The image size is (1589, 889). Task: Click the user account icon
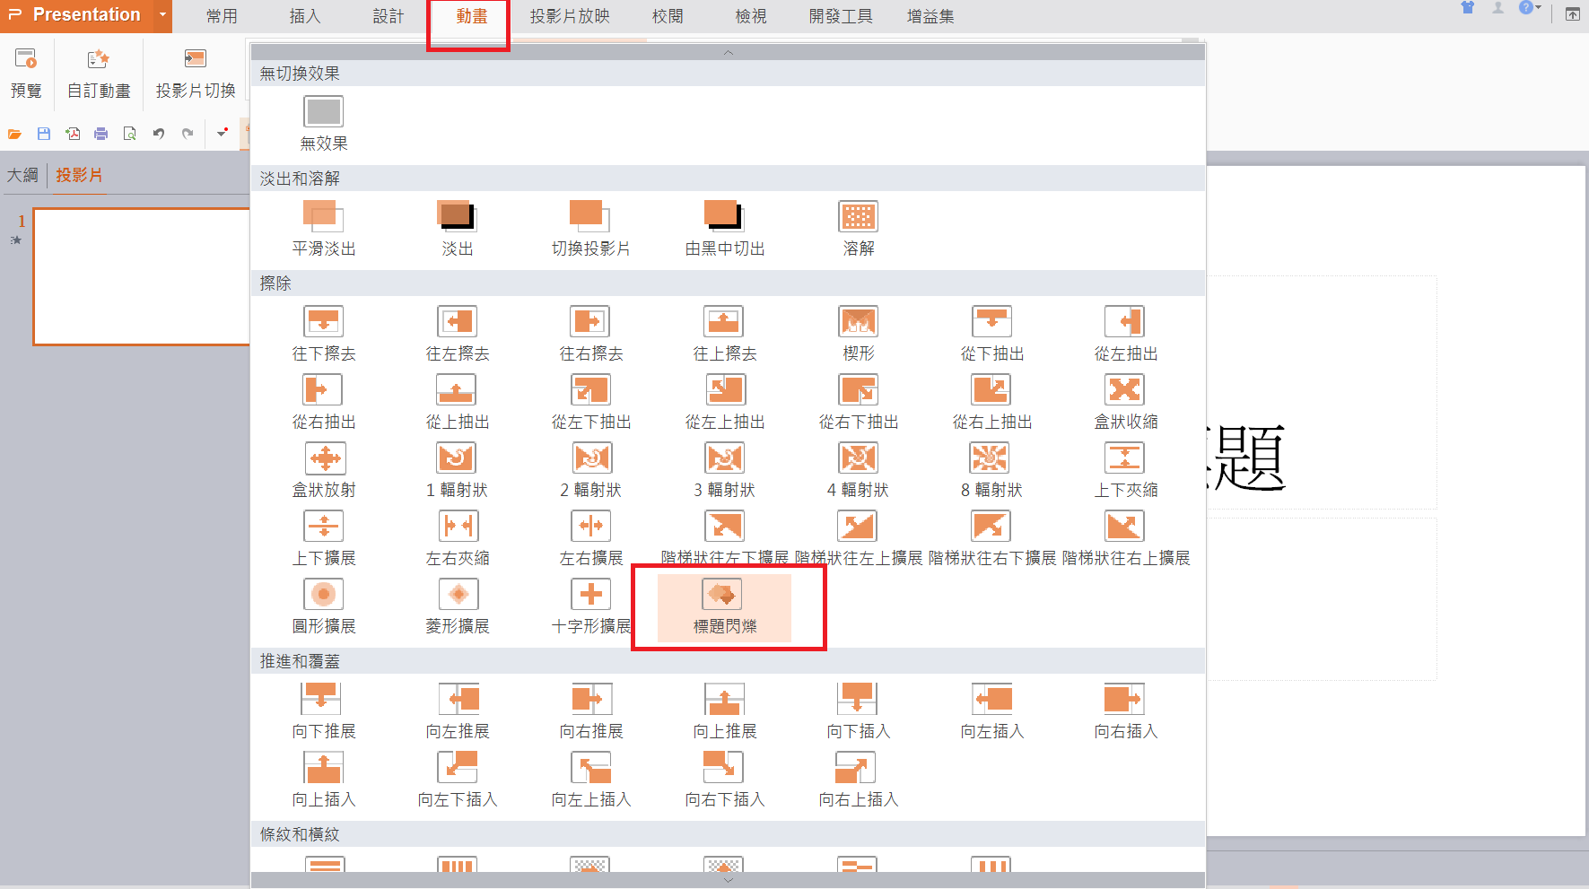(x=1497, y=8)
